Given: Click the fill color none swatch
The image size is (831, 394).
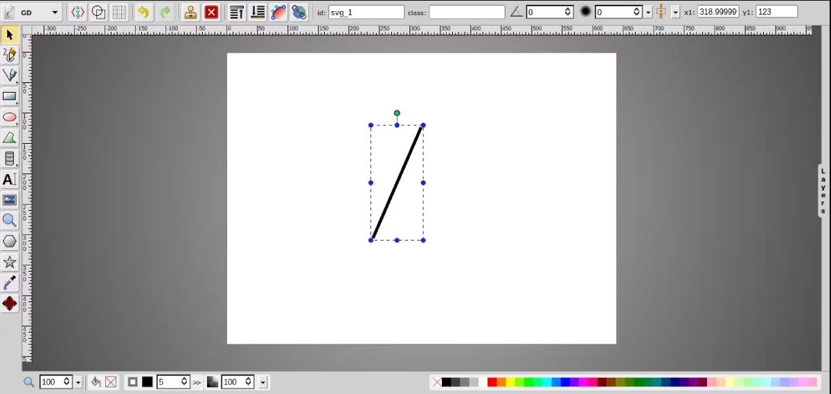Looking at the screenshot, I should (x=111, y=382).
